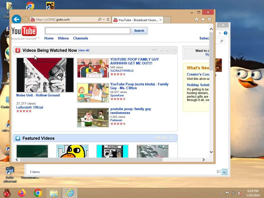
Task: Go to the Home nav link
Action: [49, 38]
